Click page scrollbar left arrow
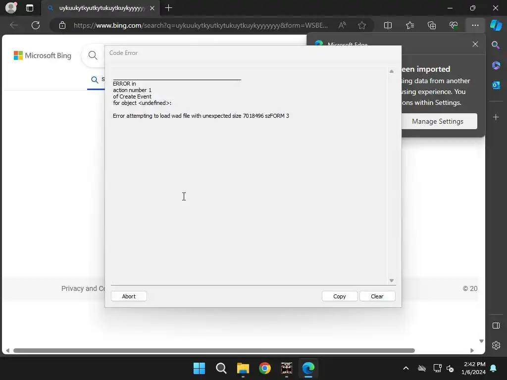Screen dimensions: 507x380 coord(7,351)
